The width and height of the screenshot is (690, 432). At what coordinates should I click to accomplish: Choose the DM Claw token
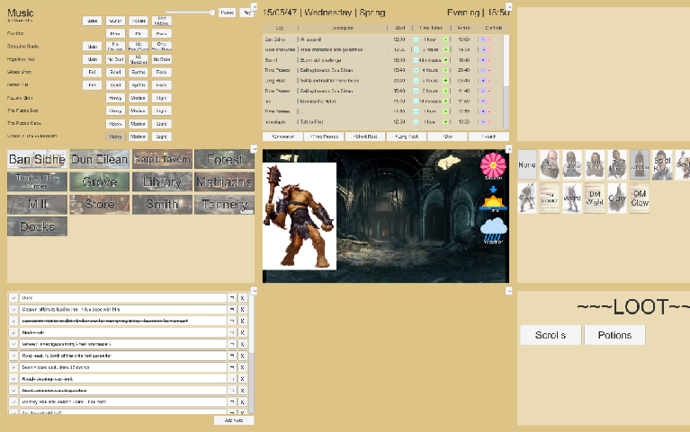pyautogui.click(x=639, y=198)
